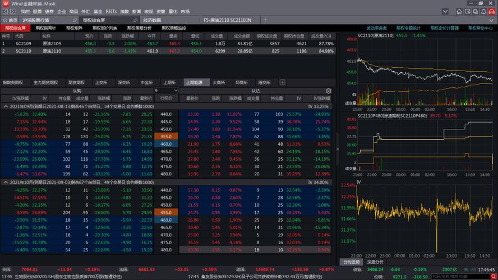Collapse the 2021年09月 expiry group
Viewport: 498px width, 280px height.
6,106
